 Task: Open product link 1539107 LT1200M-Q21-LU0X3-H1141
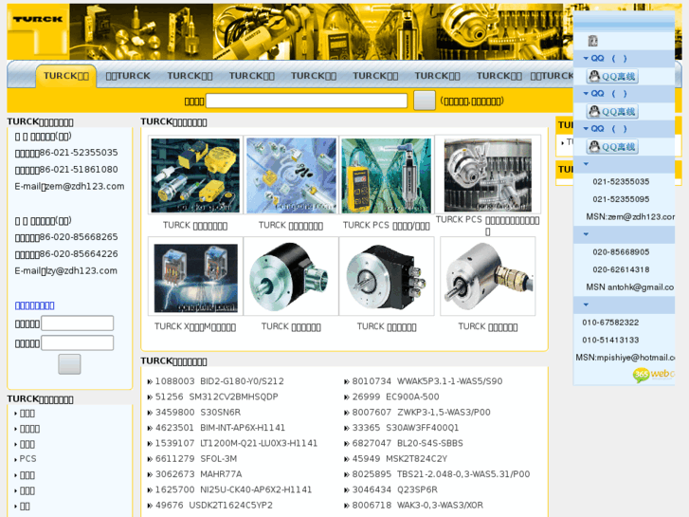click(236, 443)
